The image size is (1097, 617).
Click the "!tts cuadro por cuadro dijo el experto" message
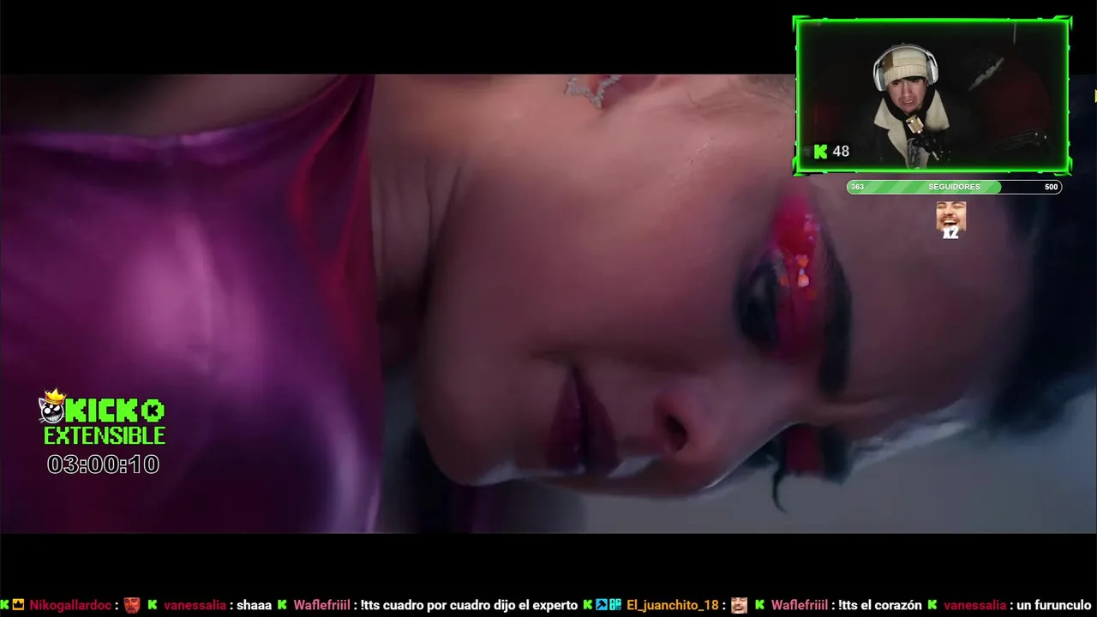pyautogui.click(x=469, y=605)
